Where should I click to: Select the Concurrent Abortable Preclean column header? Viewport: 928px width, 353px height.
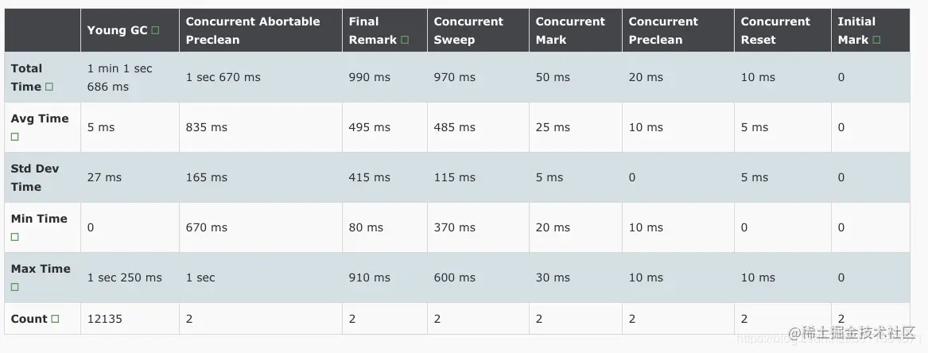click(x=252, y=30)
